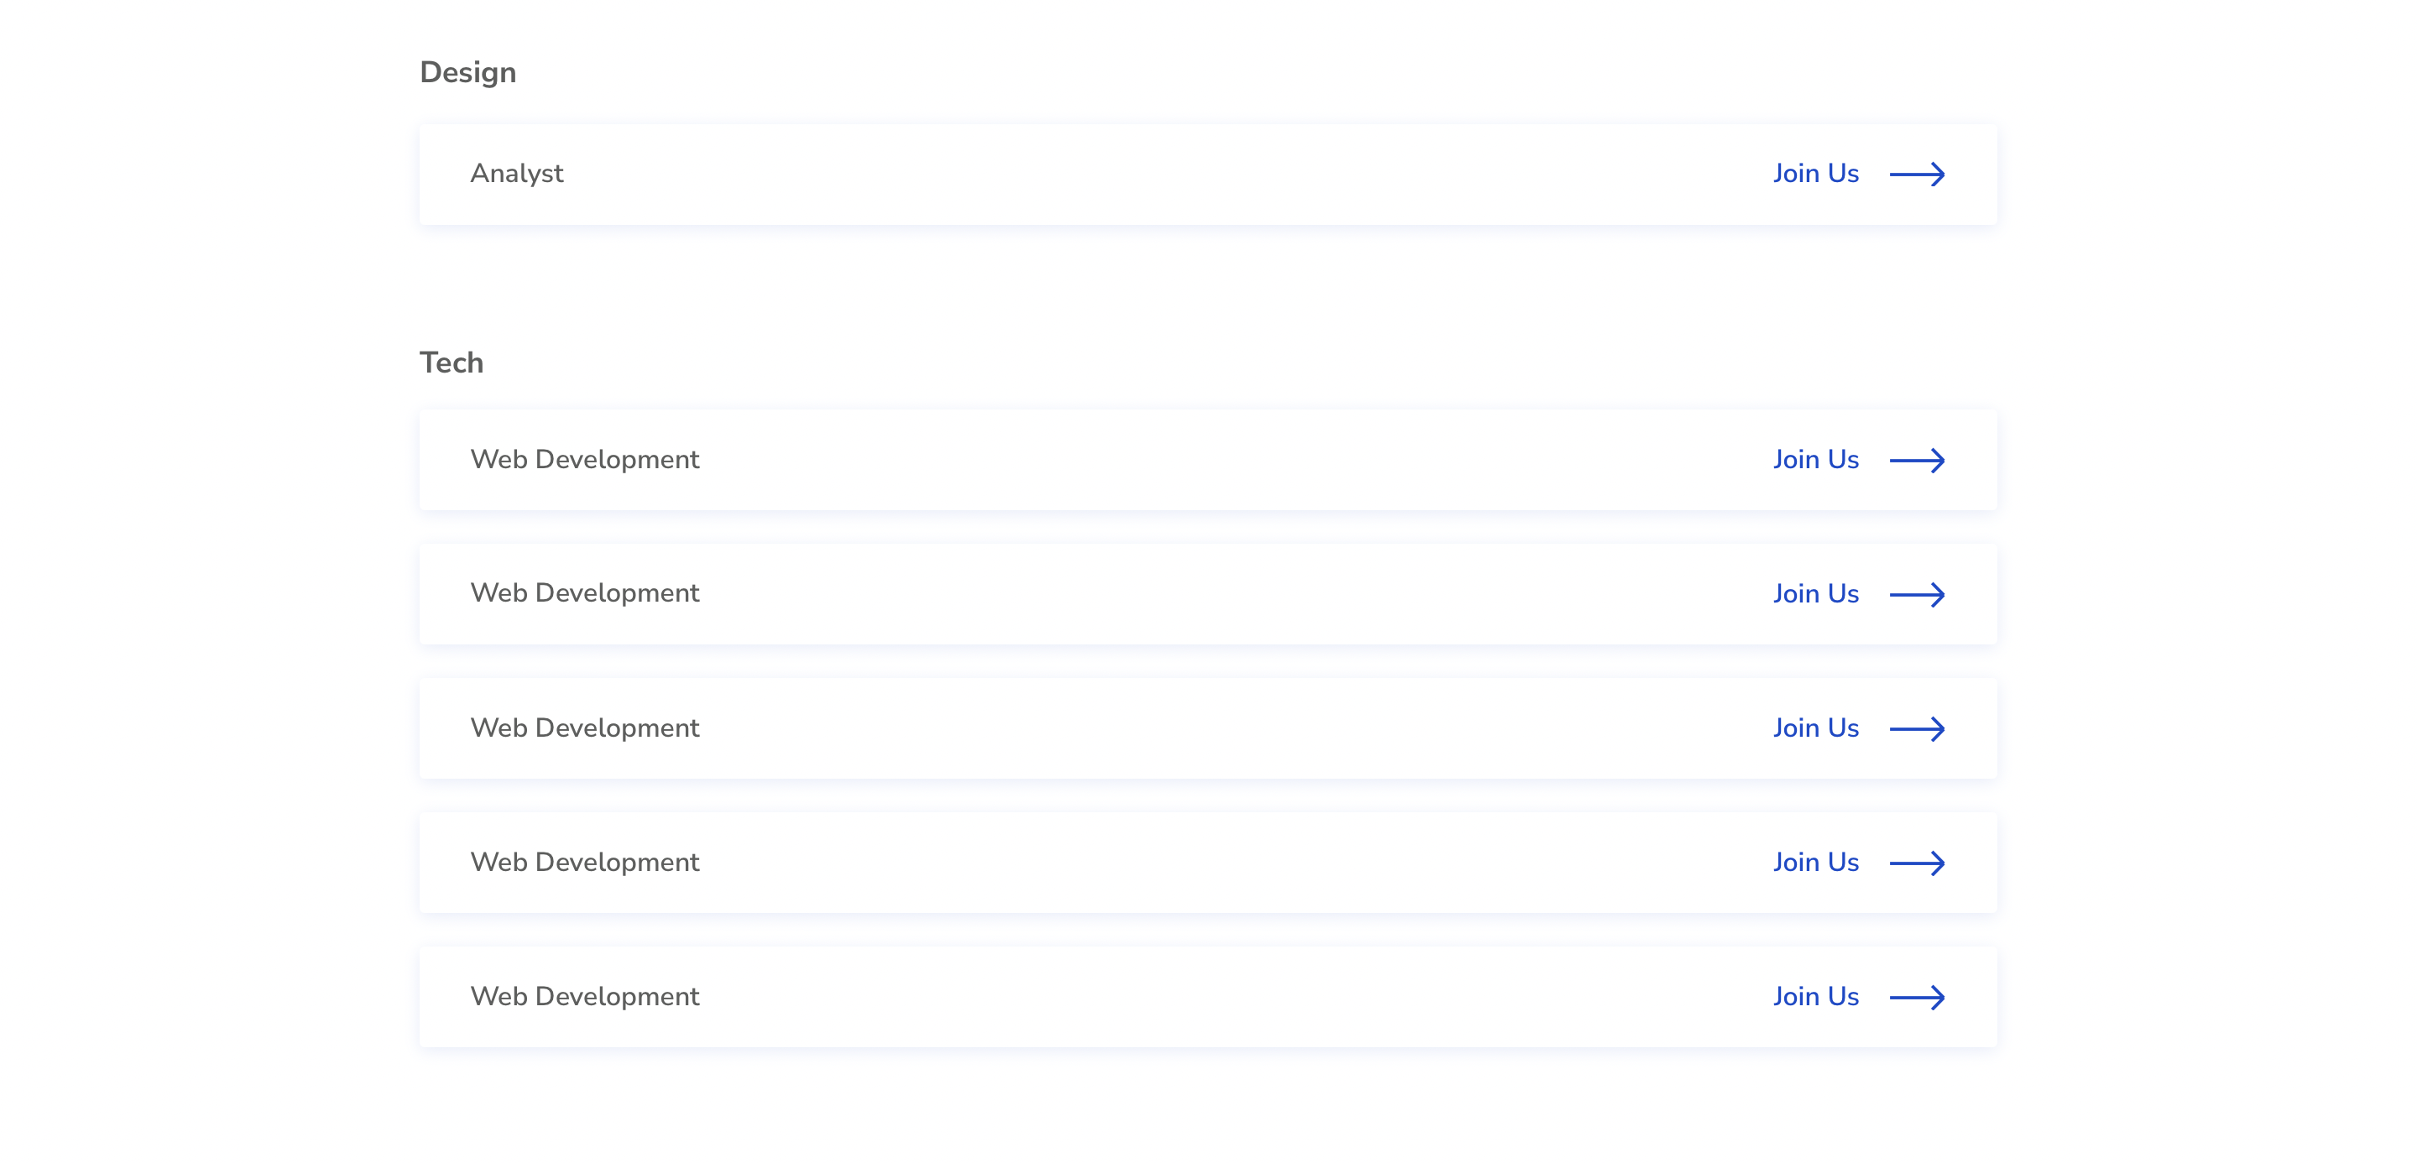
Task: Click the arrow icon in Analyst row
Action: (1917, 175)
